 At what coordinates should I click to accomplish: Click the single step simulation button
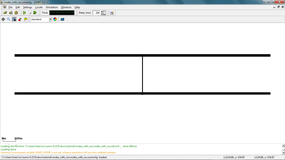point(35,13)
